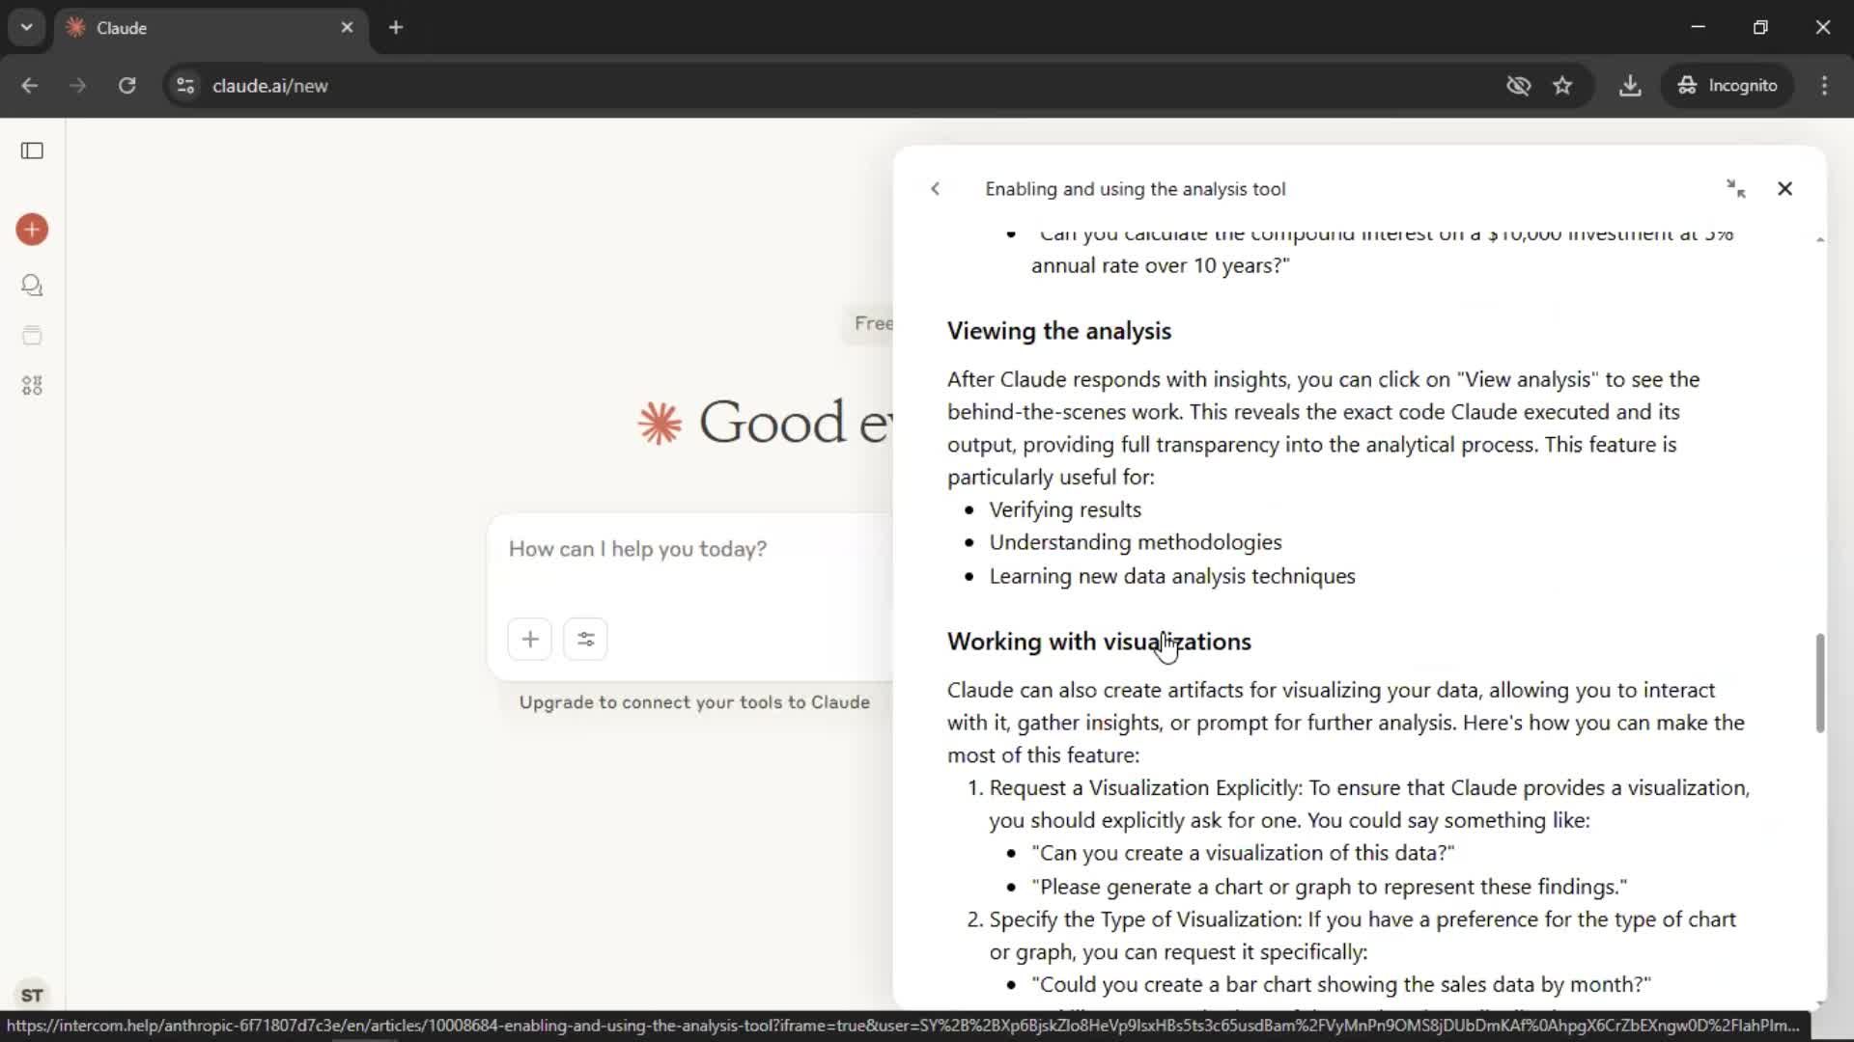Click the 'Understanding methodologies' bullet
Viewport: 1854px width, 1042px height.
(1136, 542)
